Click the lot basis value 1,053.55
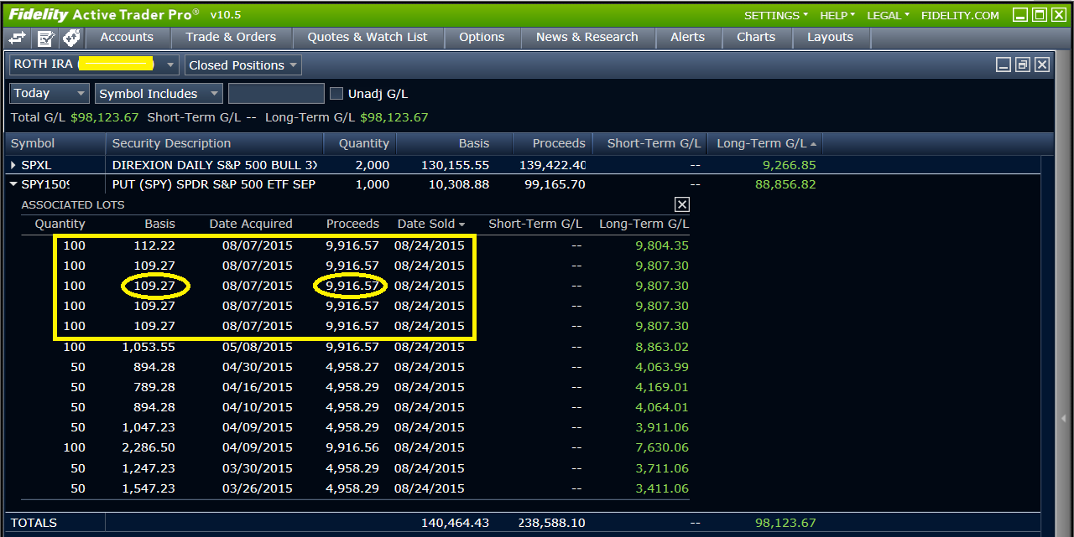The height and width of the screenshot is (537, 1074). pyautogui.click(x=149, y=347)
